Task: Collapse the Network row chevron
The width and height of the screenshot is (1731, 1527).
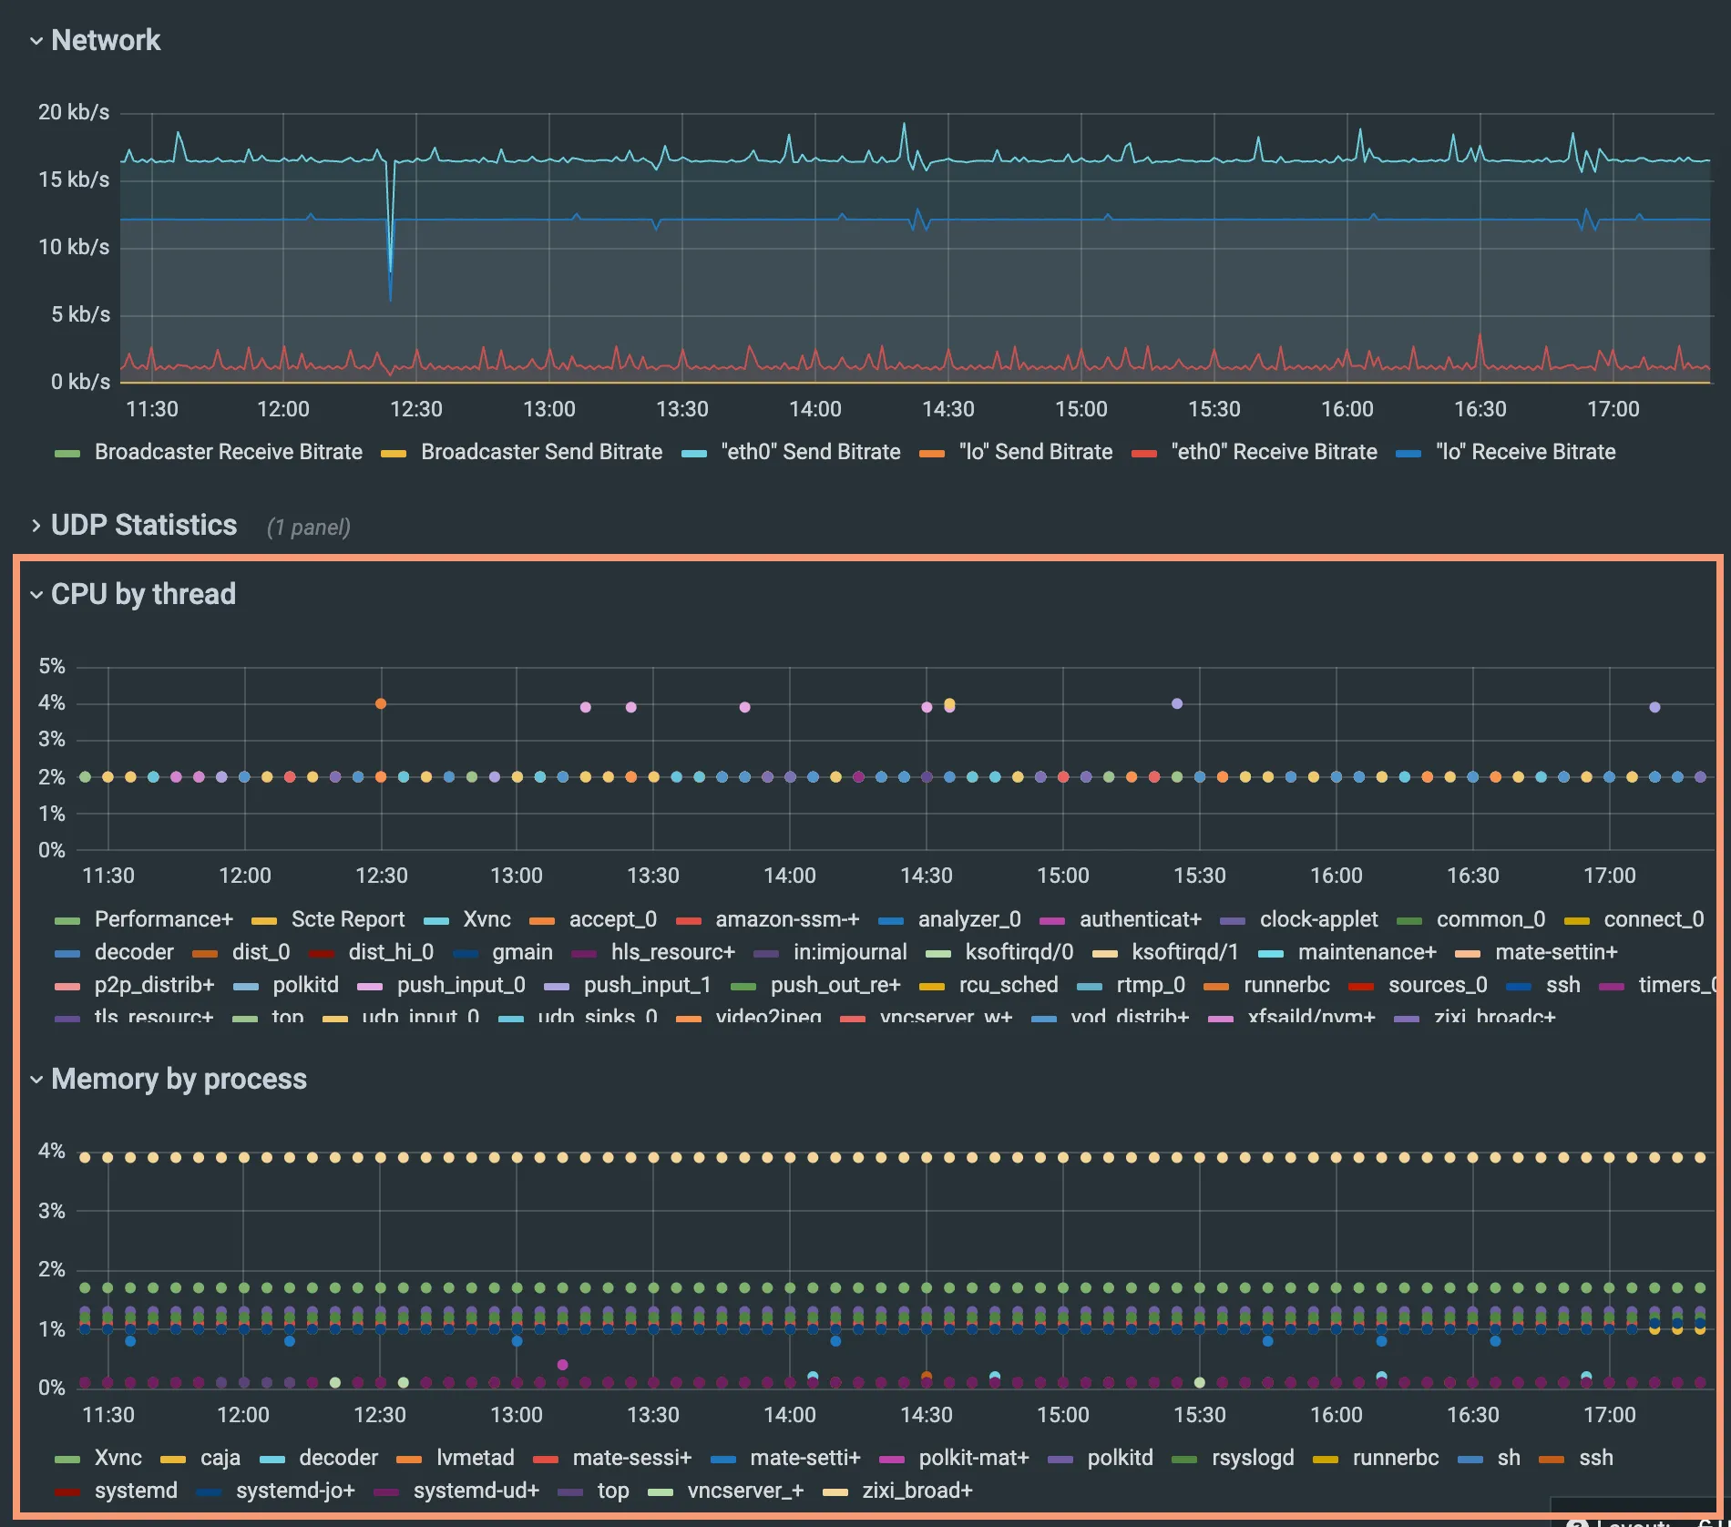Action: [x=36, y=41]
